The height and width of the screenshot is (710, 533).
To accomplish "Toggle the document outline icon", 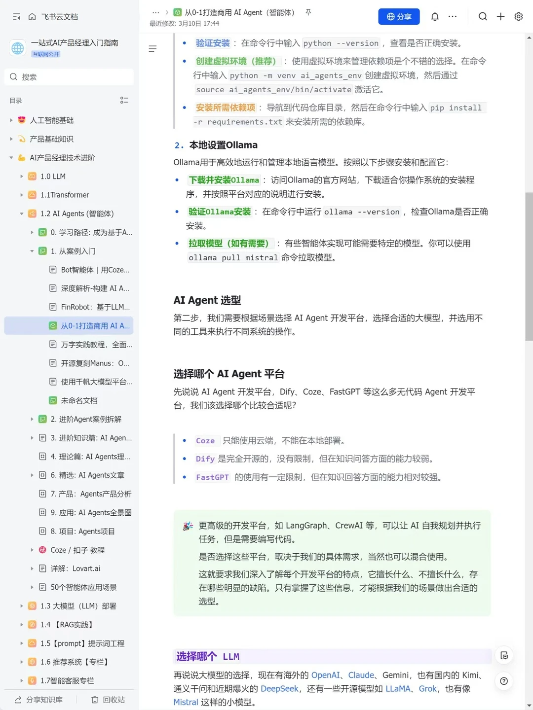I will [x=152, y=49].
